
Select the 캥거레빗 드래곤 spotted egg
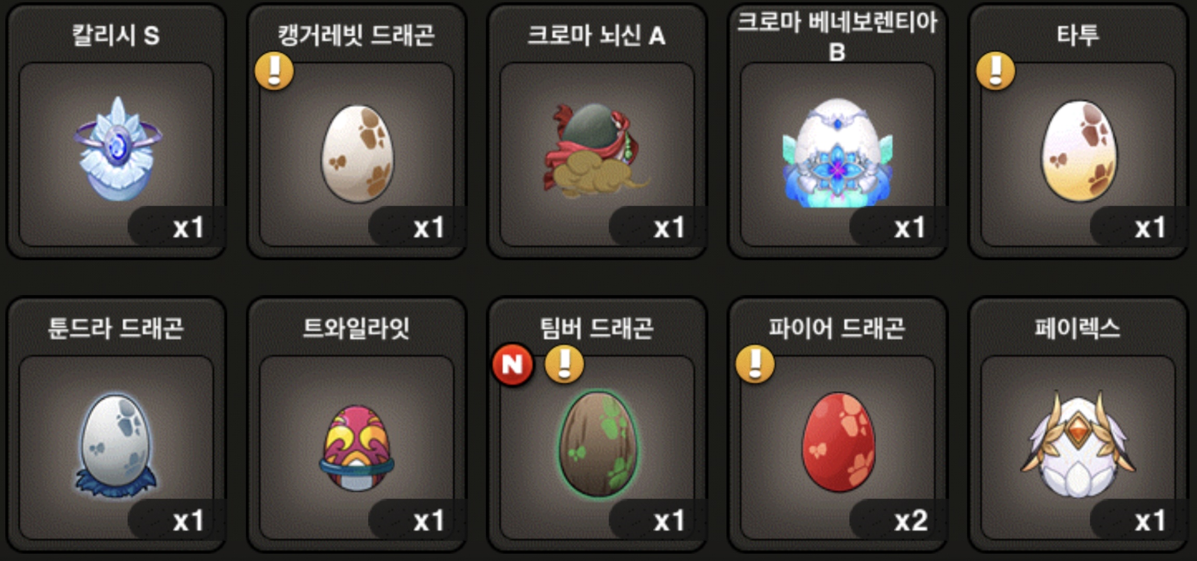pos(357,154)
